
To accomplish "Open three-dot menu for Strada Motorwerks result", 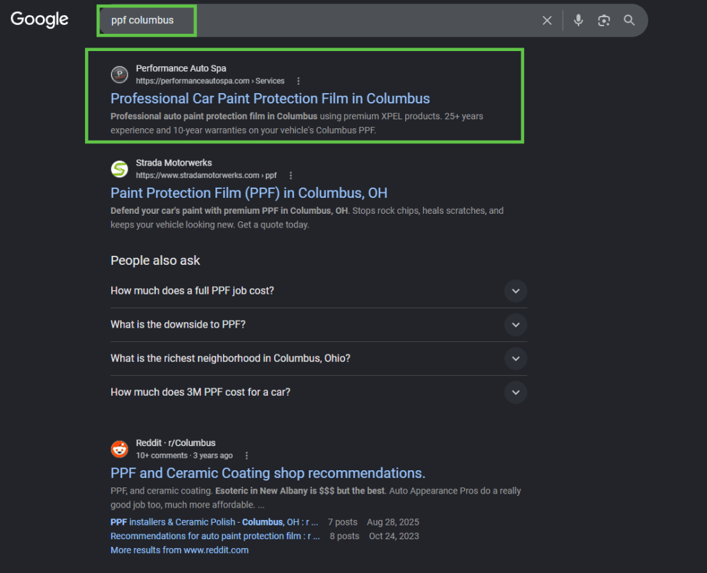I will coord(291,176).
